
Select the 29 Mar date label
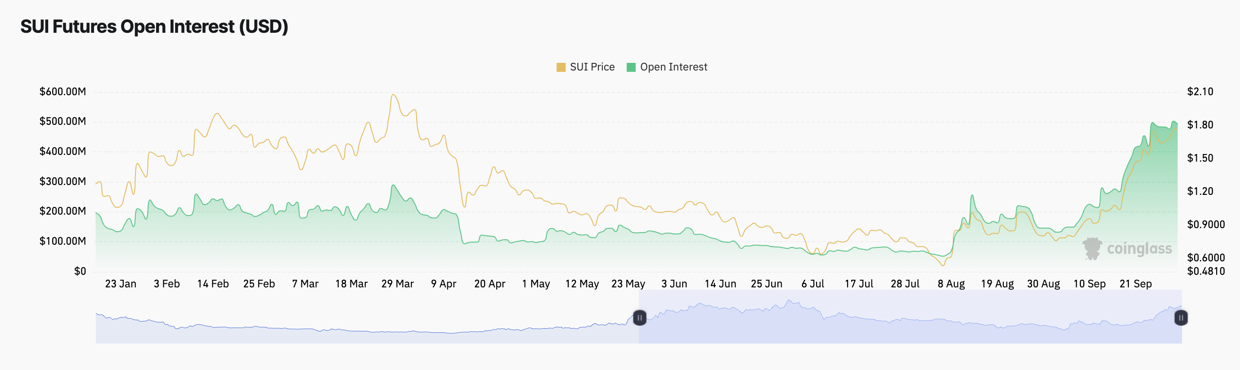click(397, 284)
